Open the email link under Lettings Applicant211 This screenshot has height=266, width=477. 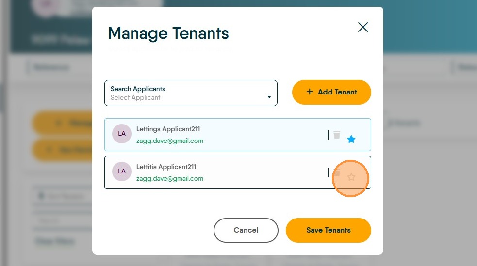coord(170,141)
